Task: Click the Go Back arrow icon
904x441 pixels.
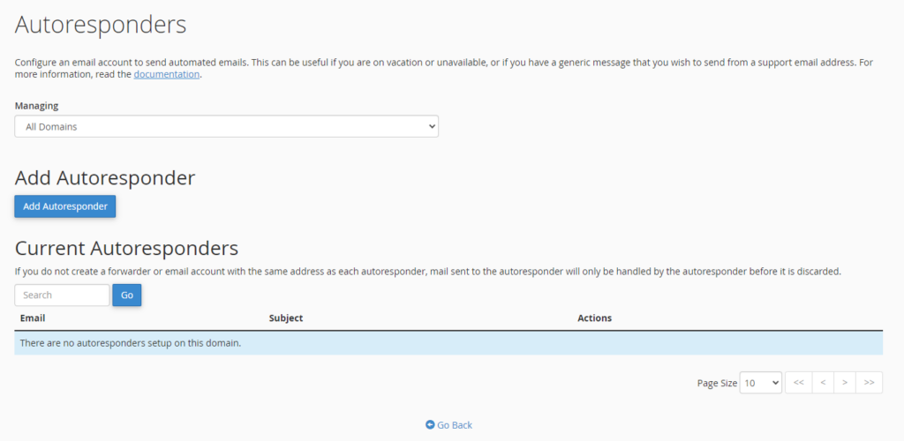Action: [430, 425]
